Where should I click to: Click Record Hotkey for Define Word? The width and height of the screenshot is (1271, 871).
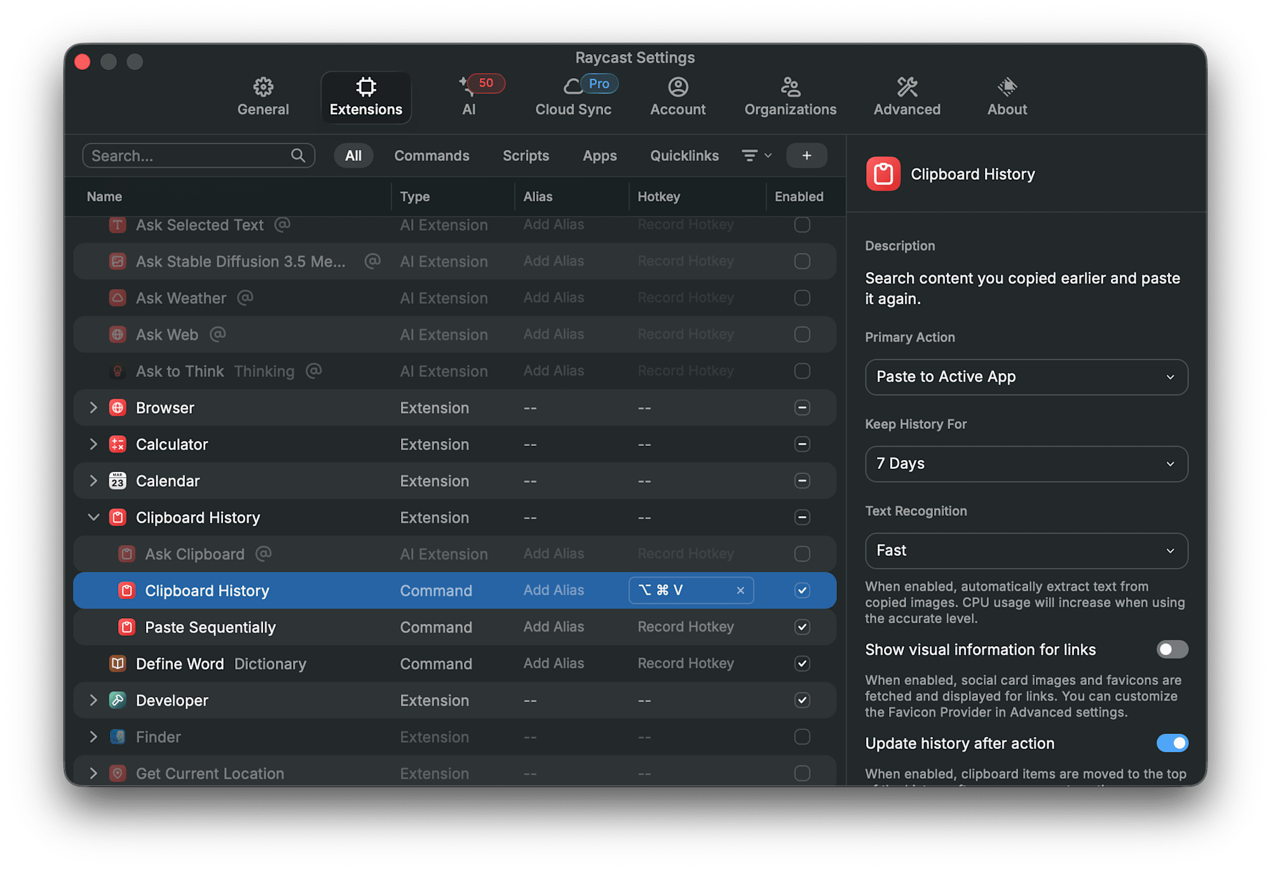click(x=686, y=663)
